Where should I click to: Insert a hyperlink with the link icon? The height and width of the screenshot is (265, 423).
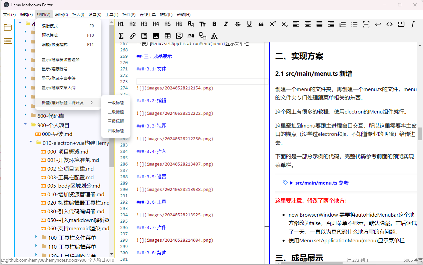tap(132, 36)
